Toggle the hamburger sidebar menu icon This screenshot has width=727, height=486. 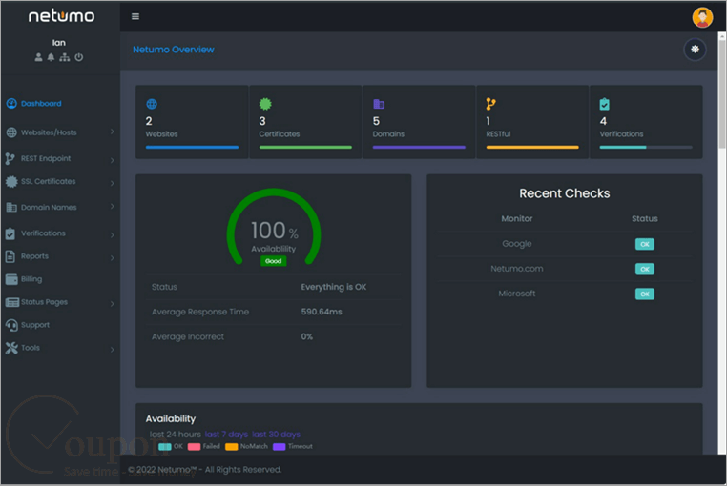(135, 17)
